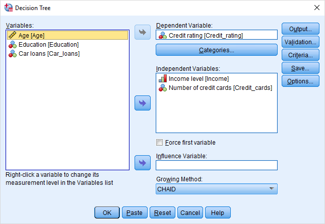Click the nominal icon next to Car loans
325x224 pixels.
tap(12, 54)
